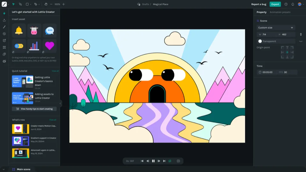Expand the pen tool dropdown arrow
Viewport: 306px width, 172px height.
coord(39,4)
